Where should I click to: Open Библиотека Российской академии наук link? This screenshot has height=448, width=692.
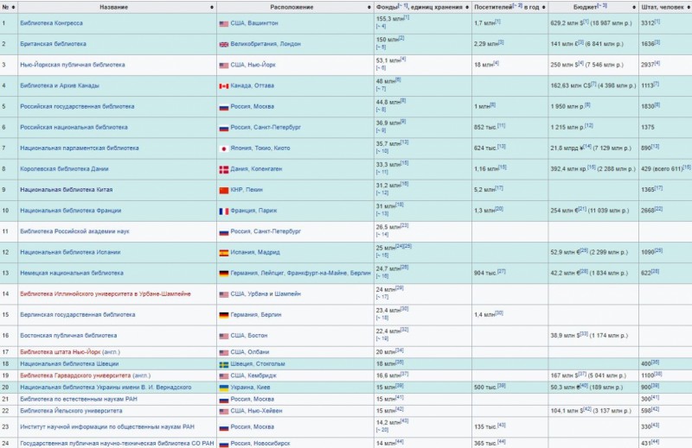[x=74, y=230]
